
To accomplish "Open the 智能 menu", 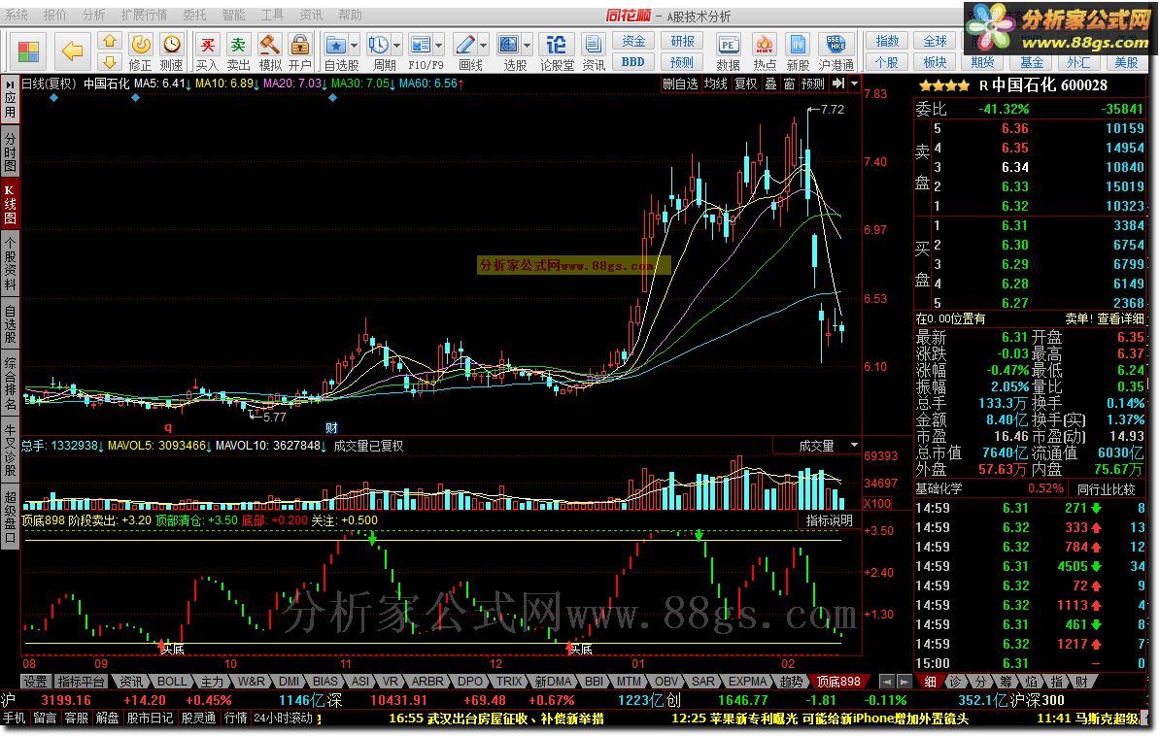I will (x=234, y=15).
